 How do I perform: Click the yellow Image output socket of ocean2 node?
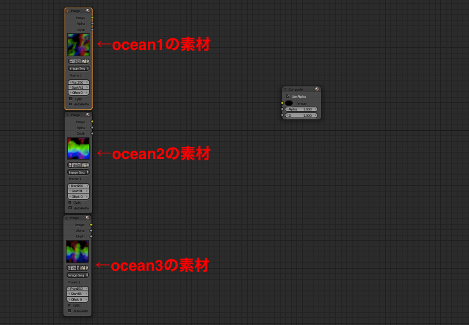tap(92, 121)
